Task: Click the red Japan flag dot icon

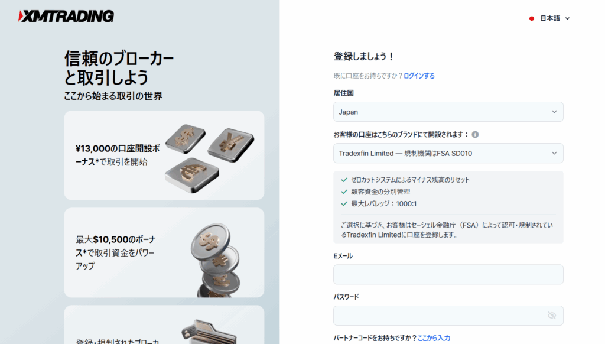Action: point(532,18)
